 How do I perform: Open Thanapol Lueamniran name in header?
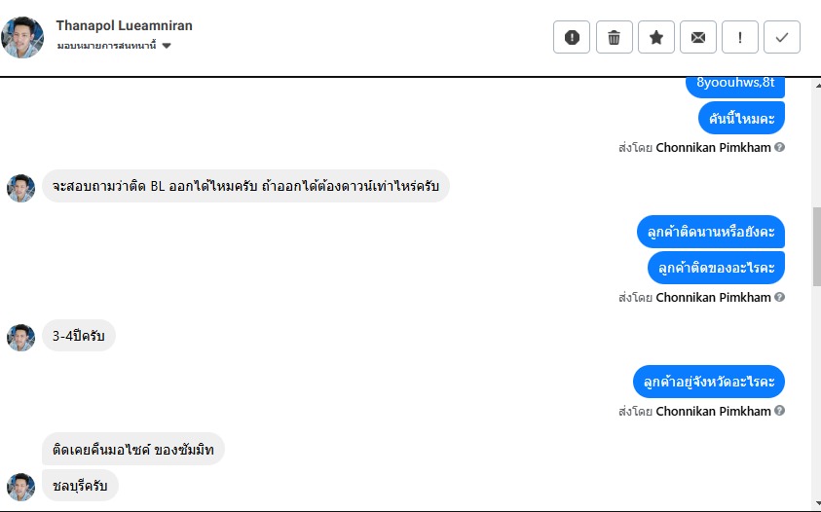click(124, 25)
